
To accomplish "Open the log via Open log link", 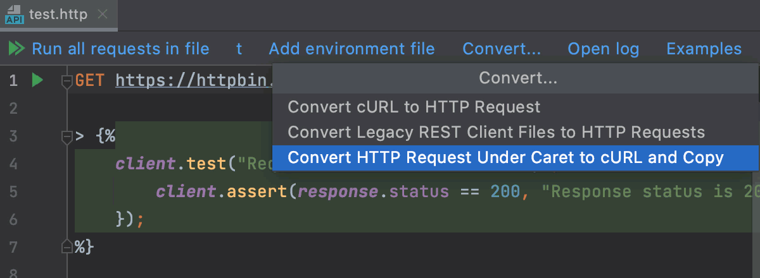I will click(603, 49).
